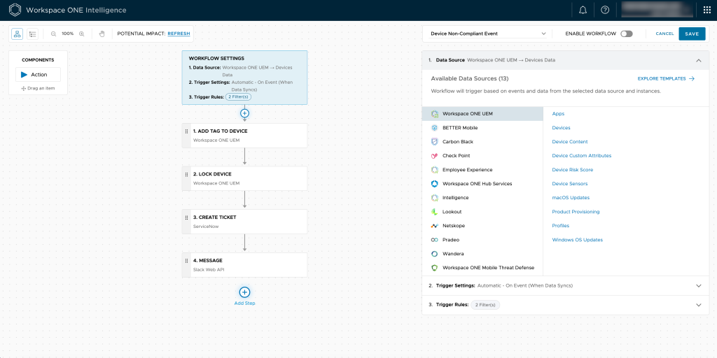Click the Action component button

(38, 74)
